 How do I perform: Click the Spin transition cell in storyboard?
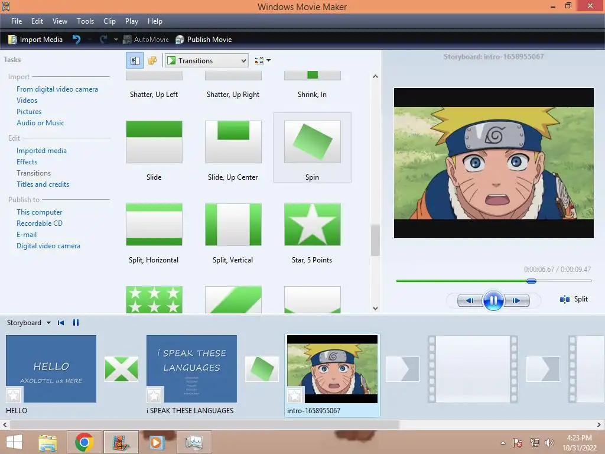coord(262,369)
